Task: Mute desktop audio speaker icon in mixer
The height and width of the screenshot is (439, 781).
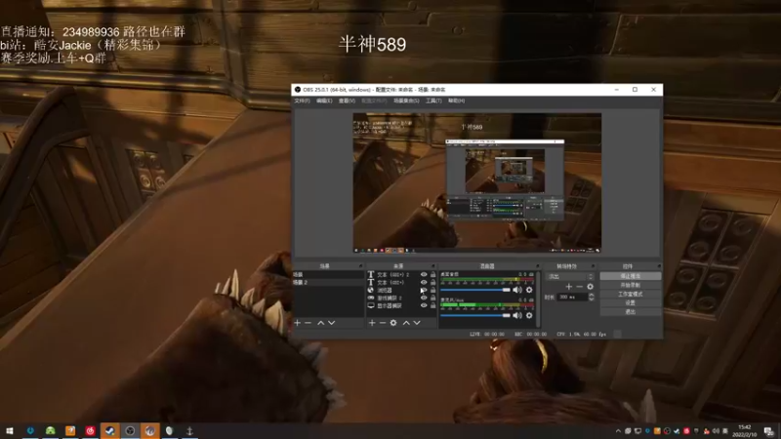Action: coord(517,290)
